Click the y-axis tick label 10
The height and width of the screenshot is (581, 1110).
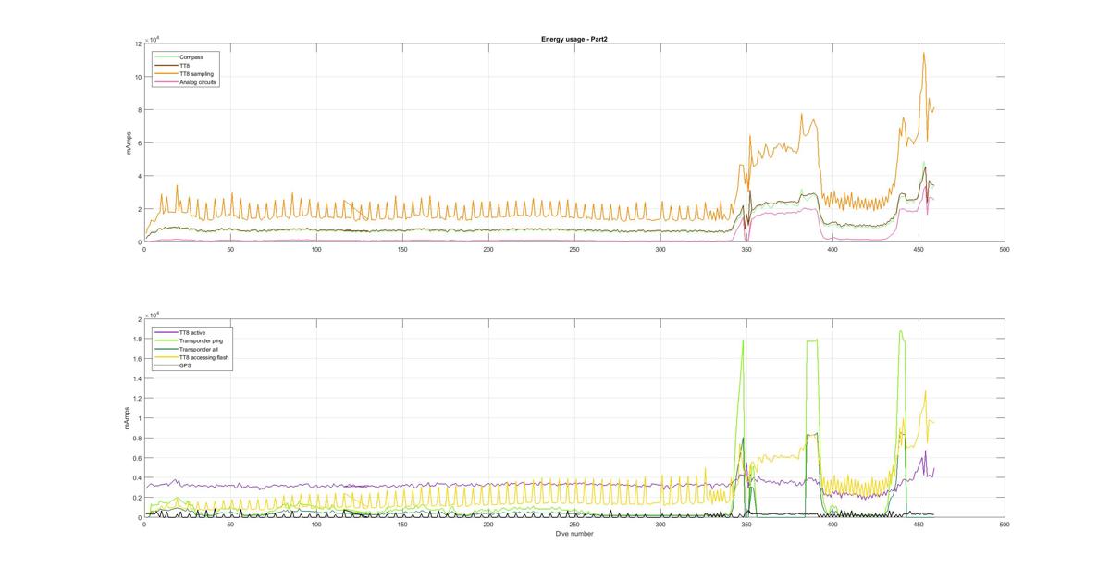pyautogui.click(x=138, y=78)
